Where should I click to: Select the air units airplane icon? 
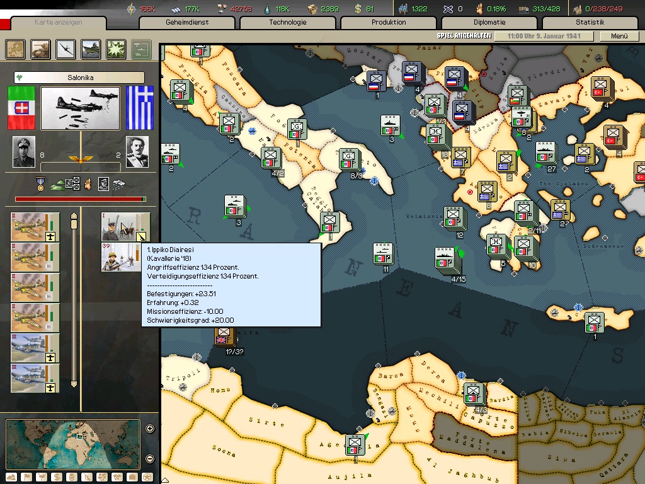(66, 49)
